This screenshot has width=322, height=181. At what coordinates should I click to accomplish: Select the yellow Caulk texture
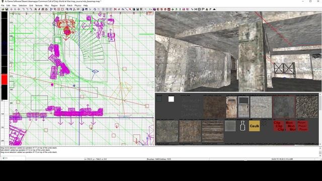(x=254, y=126)
